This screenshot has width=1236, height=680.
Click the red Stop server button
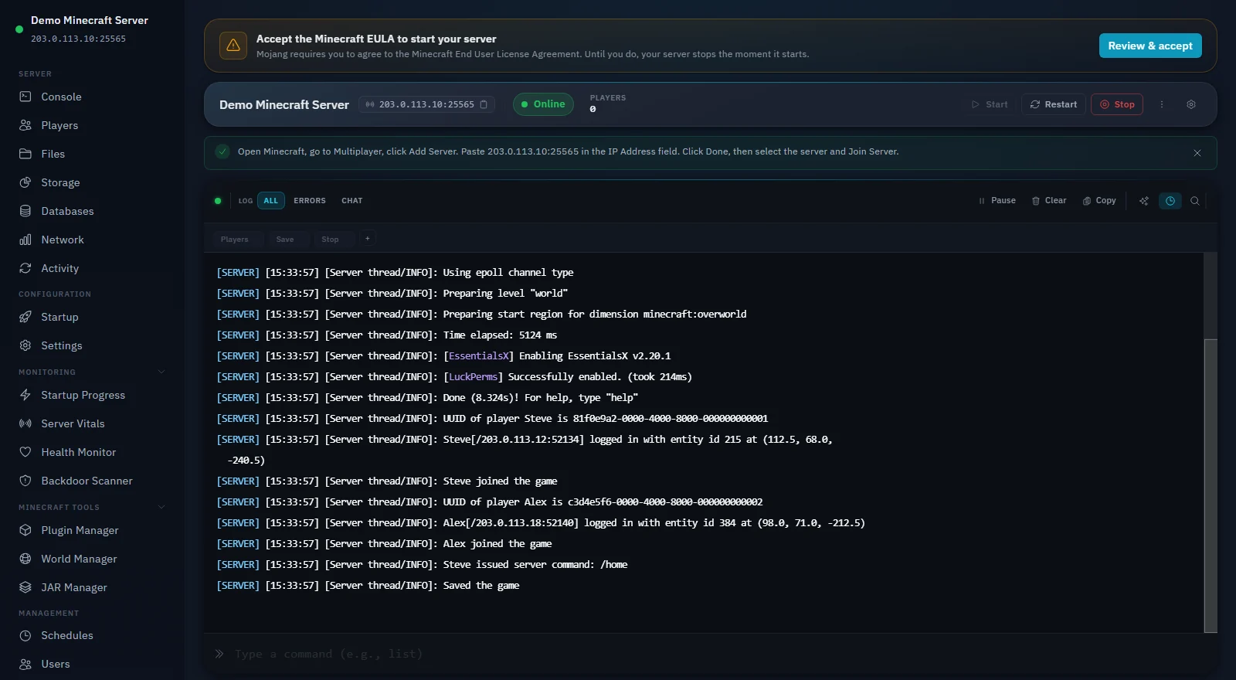click(1117, 104)
